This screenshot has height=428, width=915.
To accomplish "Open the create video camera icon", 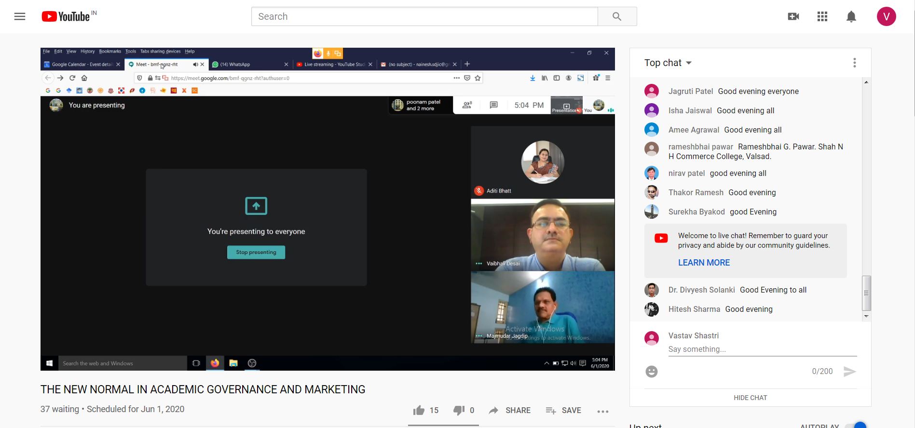I will [x=793, y=16].
